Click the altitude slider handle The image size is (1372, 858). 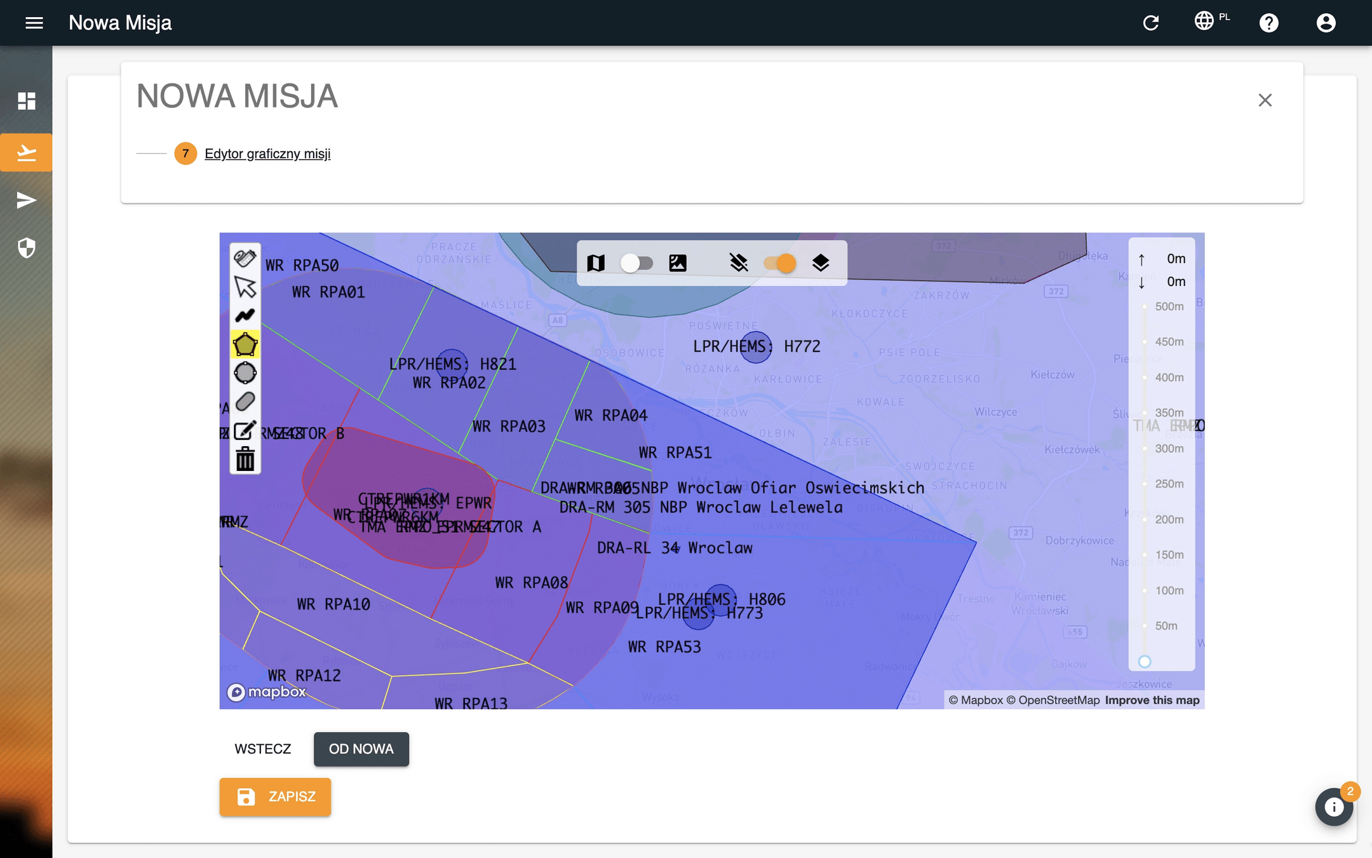coord(1145,662)
